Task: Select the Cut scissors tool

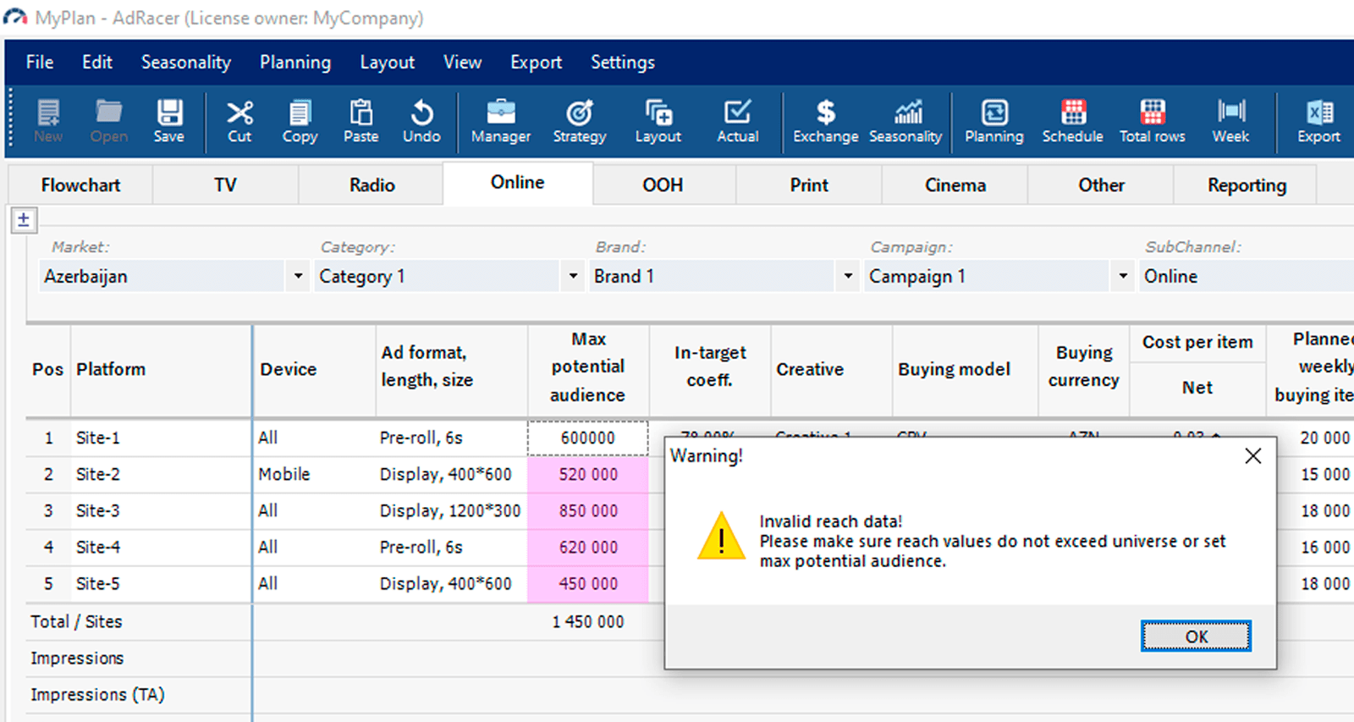Action: tap(239, 121)
